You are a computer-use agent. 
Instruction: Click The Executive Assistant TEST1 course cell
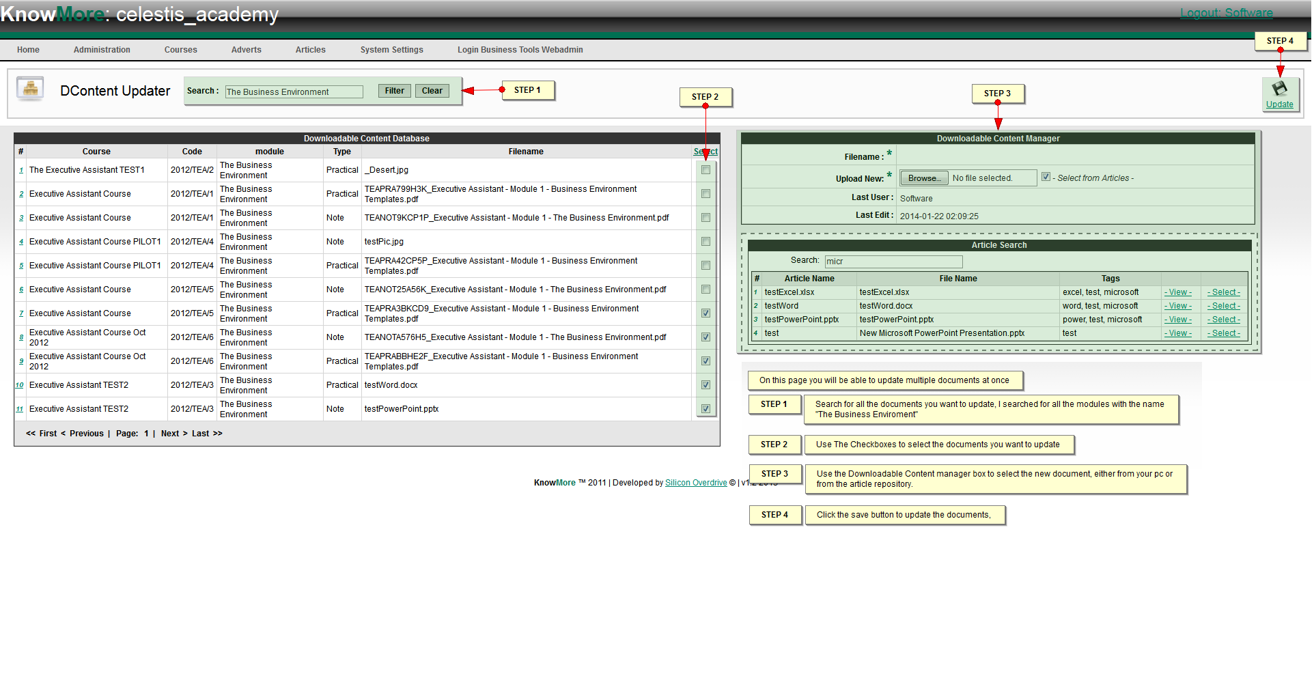pyautogui.click(x=87, y=170)
